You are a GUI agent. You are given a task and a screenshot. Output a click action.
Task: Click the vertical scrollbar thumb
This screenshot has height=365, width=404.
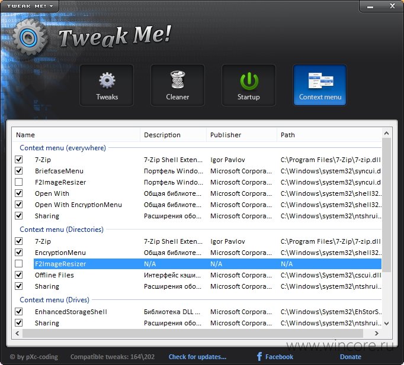(386, 205)
